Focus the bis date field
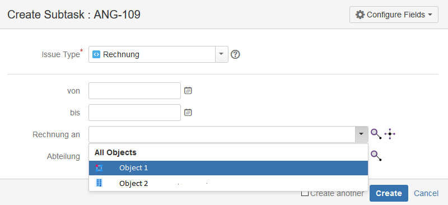 click(134, 113)
